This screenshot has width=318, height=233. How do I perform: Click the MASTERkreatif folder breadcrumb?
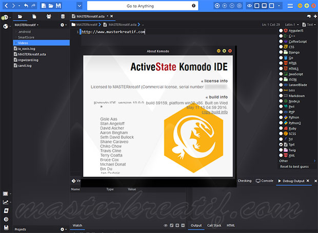click(x=85, y=25)
